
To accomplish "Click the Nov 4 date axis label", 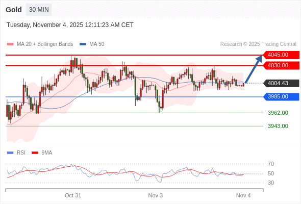I will 243,195.
